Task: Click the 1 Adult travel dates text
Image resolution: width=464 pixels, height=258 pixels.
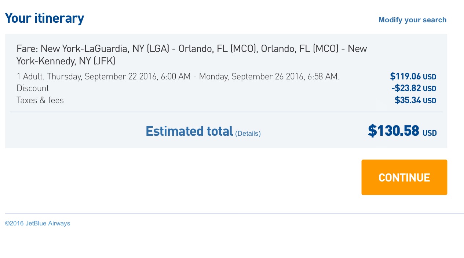Action: click(x=178, y=76)
